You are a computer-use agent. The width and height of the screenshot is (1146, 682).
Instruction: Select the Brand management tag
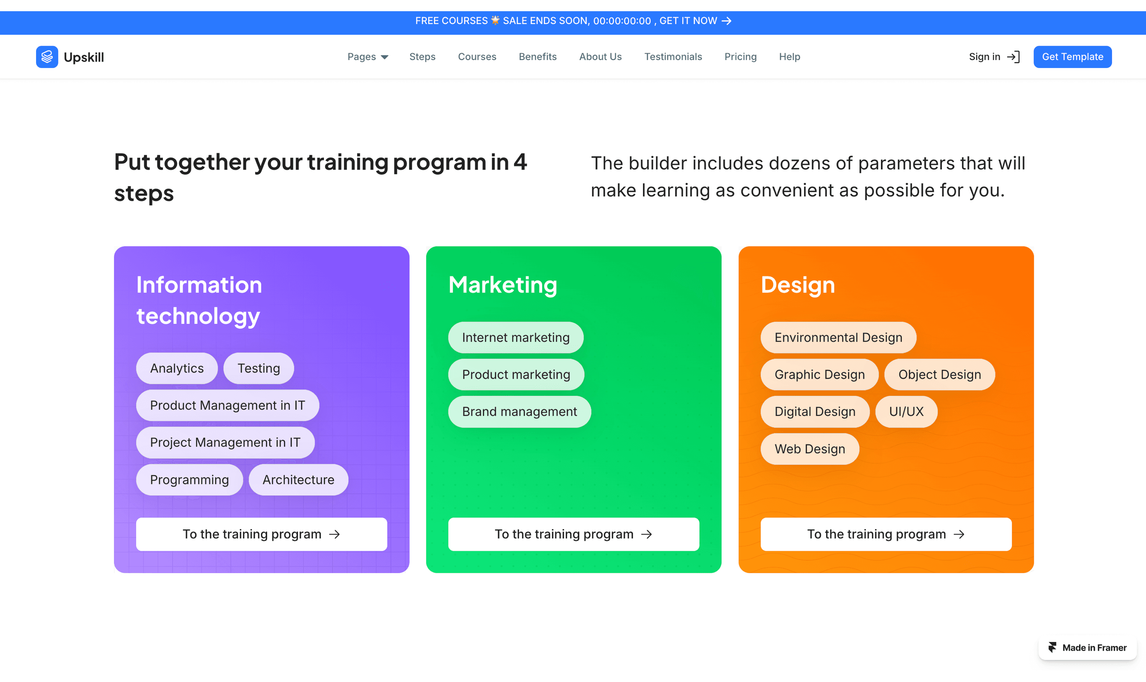pyautogui.click(x=519, y=411)
